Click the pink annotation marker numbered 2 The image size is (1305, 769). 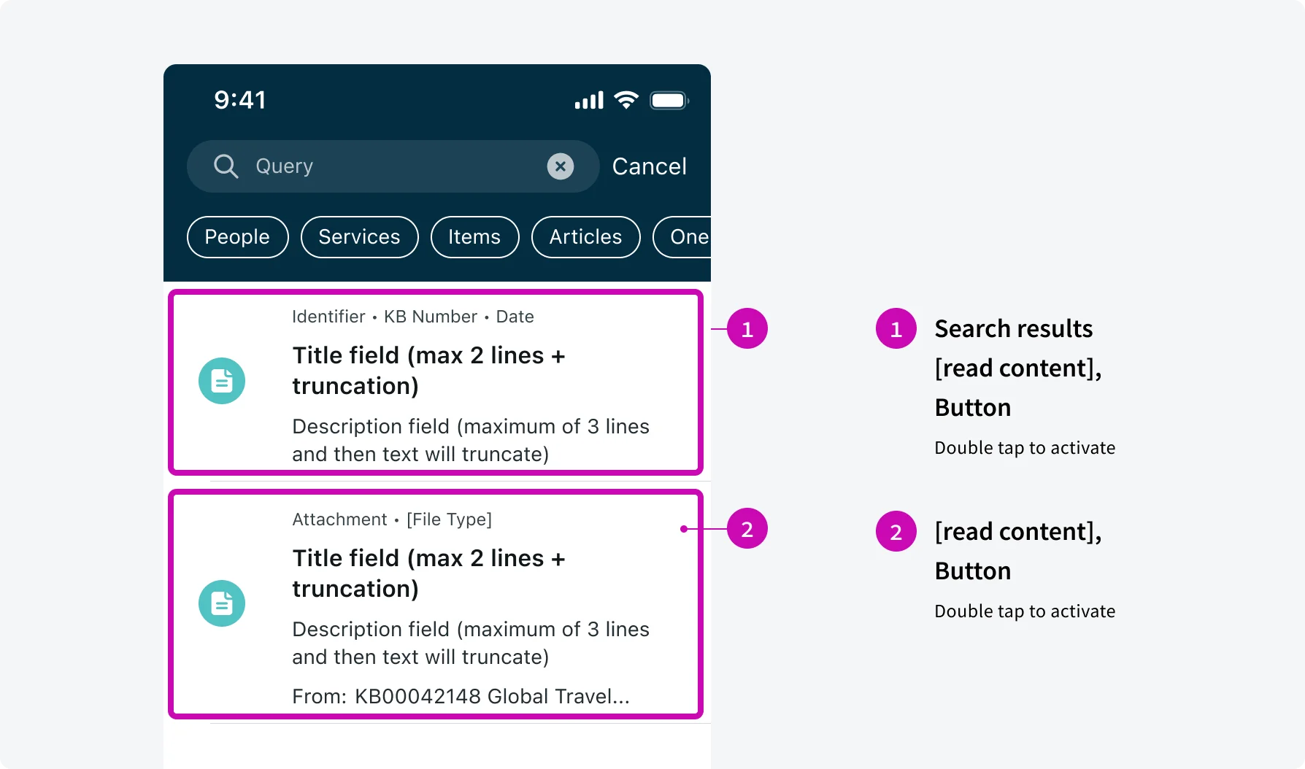(x=747, y=529)
